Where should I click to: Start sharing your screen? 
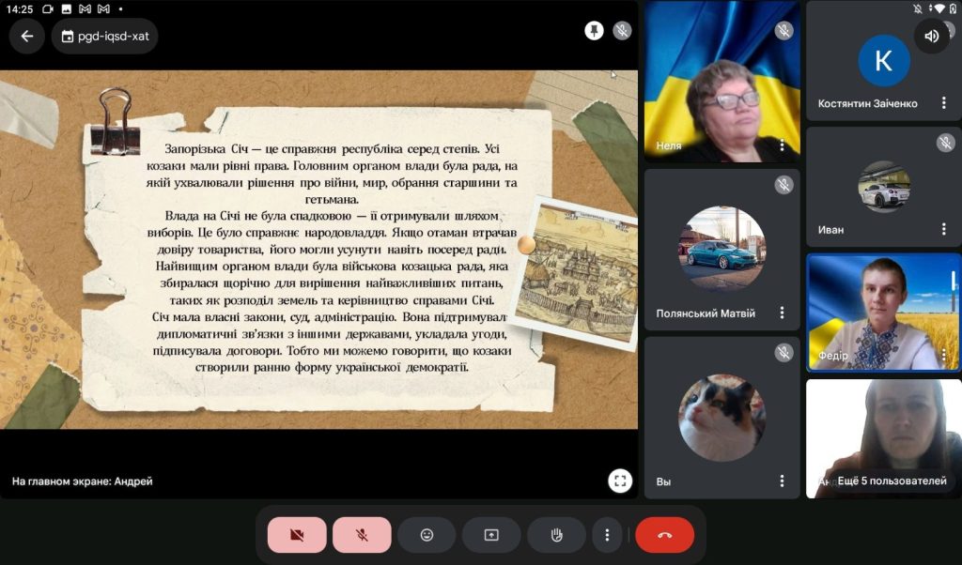pyautogui.click(x=491, y=535)
